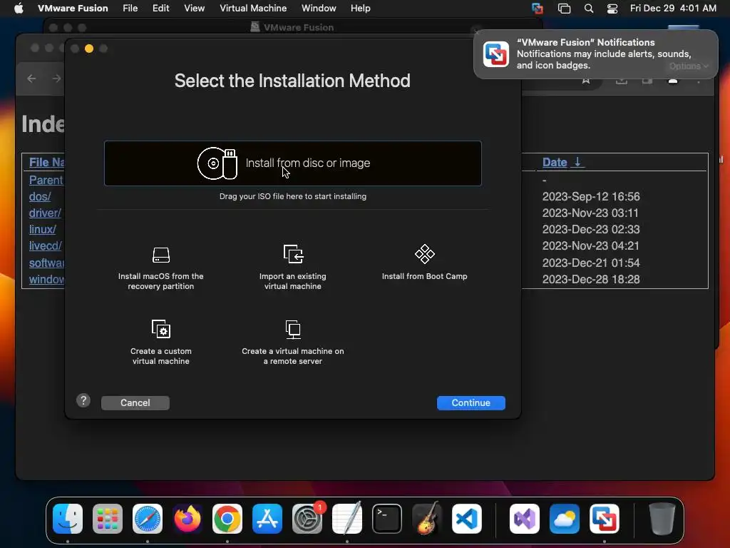Open Terminal from the Dock

tap(387, 519)
